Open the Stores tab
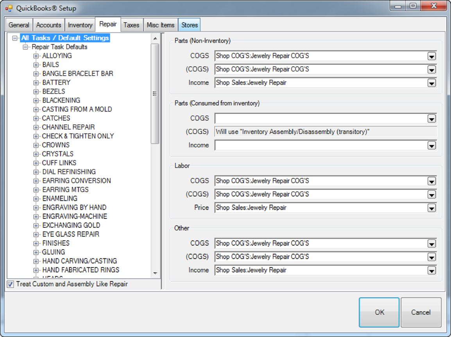The image size is (451, 337). tap(190, 25)
